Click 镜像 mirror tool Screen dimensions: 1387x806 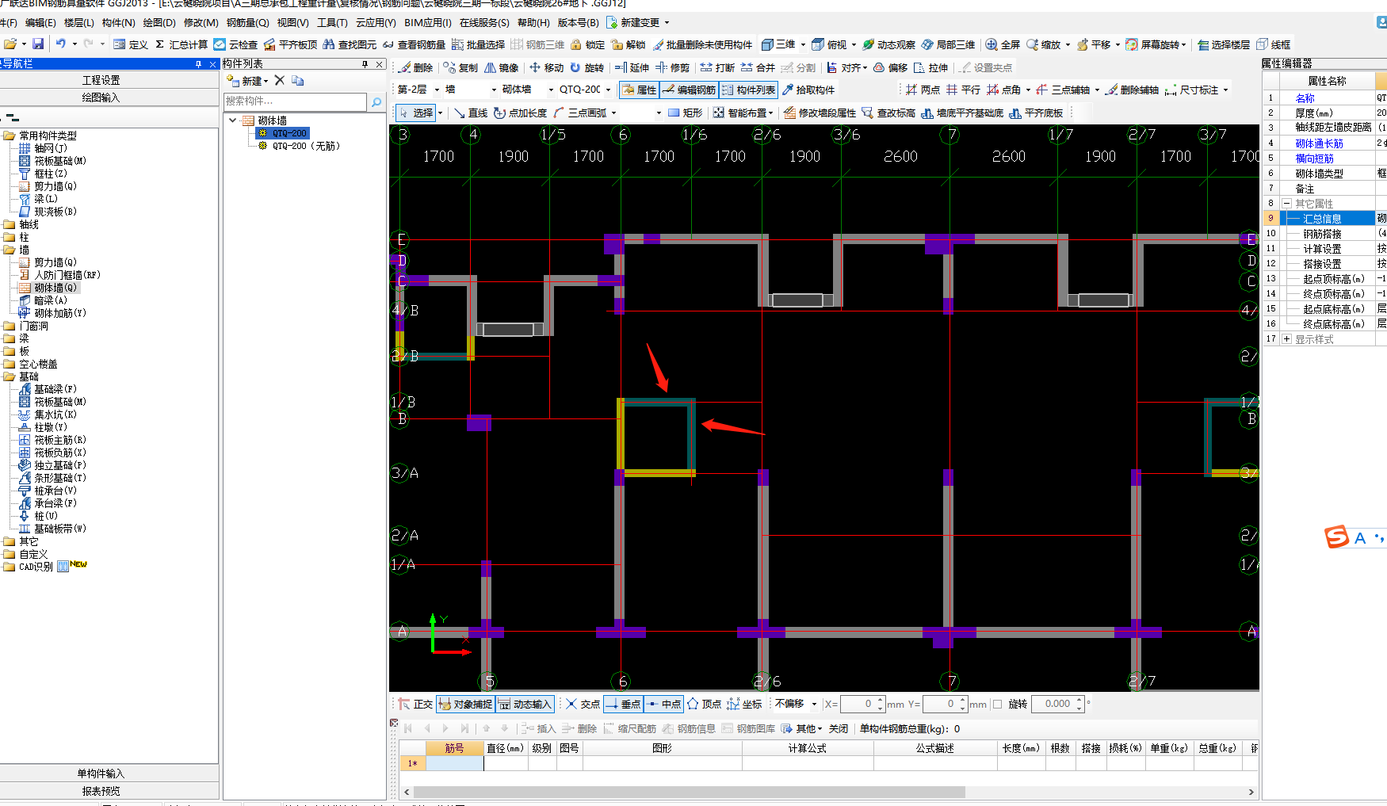pyautogui.click(x=502, y=67)
